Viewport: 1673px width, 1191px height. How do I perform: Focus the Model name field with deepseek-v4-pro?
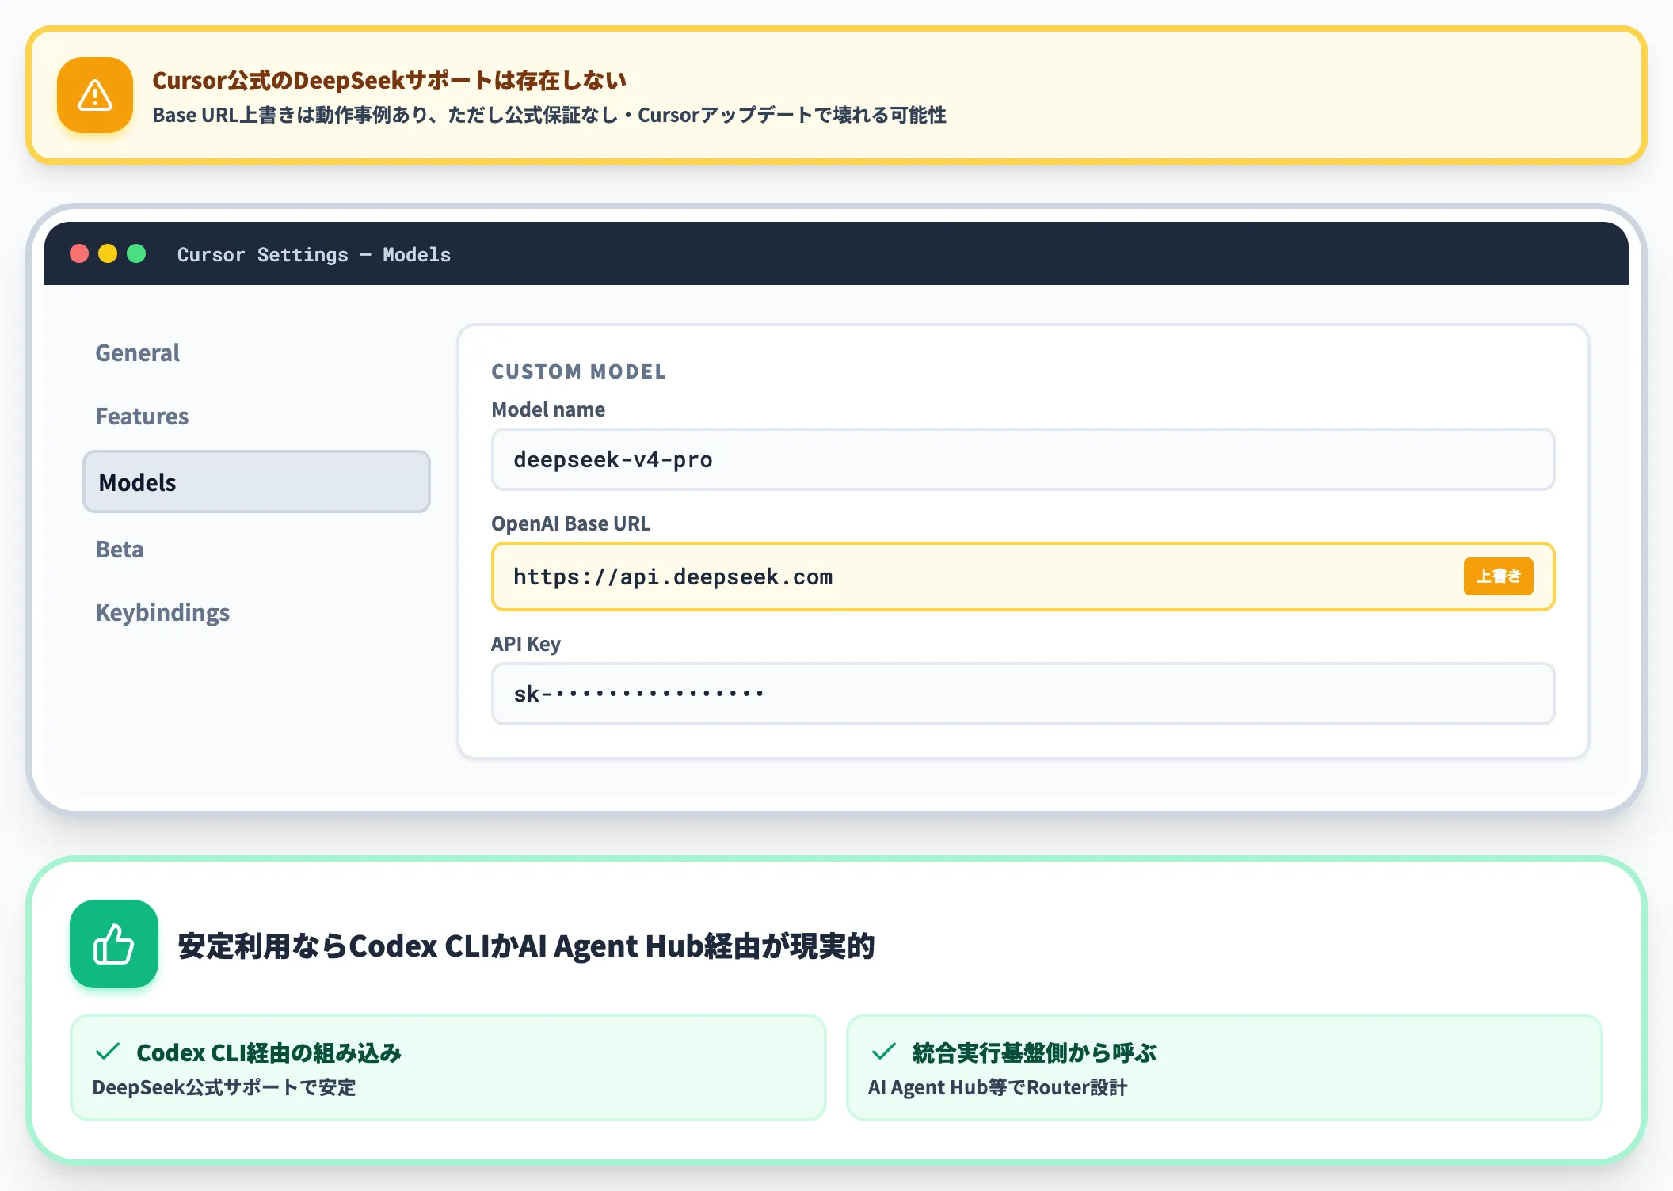point(1023,459)
